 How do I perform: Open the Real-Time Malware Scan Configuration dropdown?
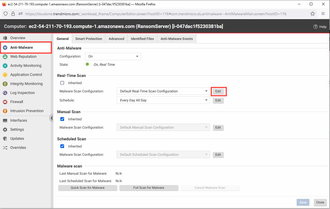click(x=163, y=91)
